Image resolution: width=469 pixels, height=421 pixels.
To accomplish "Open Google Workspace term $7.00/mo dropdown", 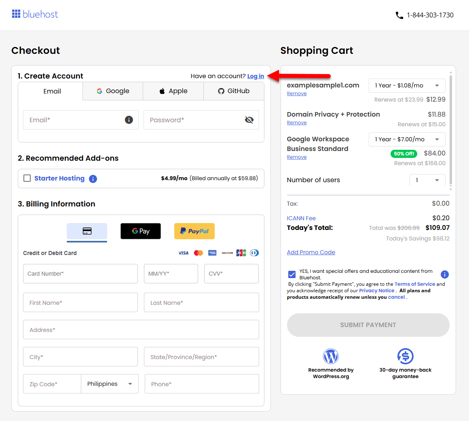I will (407, 139).
